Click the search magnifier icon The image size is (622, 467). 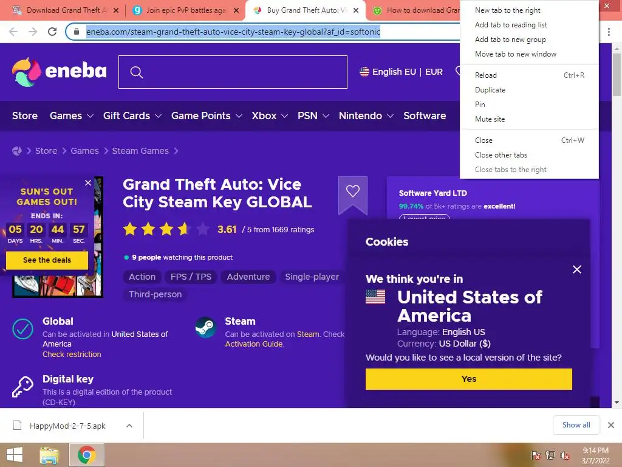pos(137,72)
